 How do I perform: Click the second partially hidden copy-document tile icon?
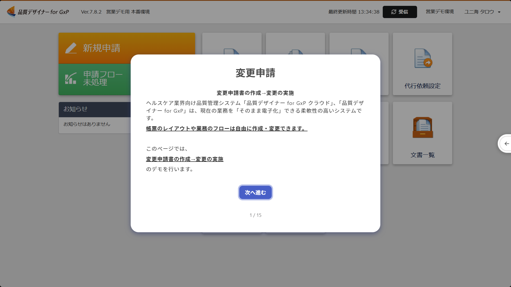(295, 52)
